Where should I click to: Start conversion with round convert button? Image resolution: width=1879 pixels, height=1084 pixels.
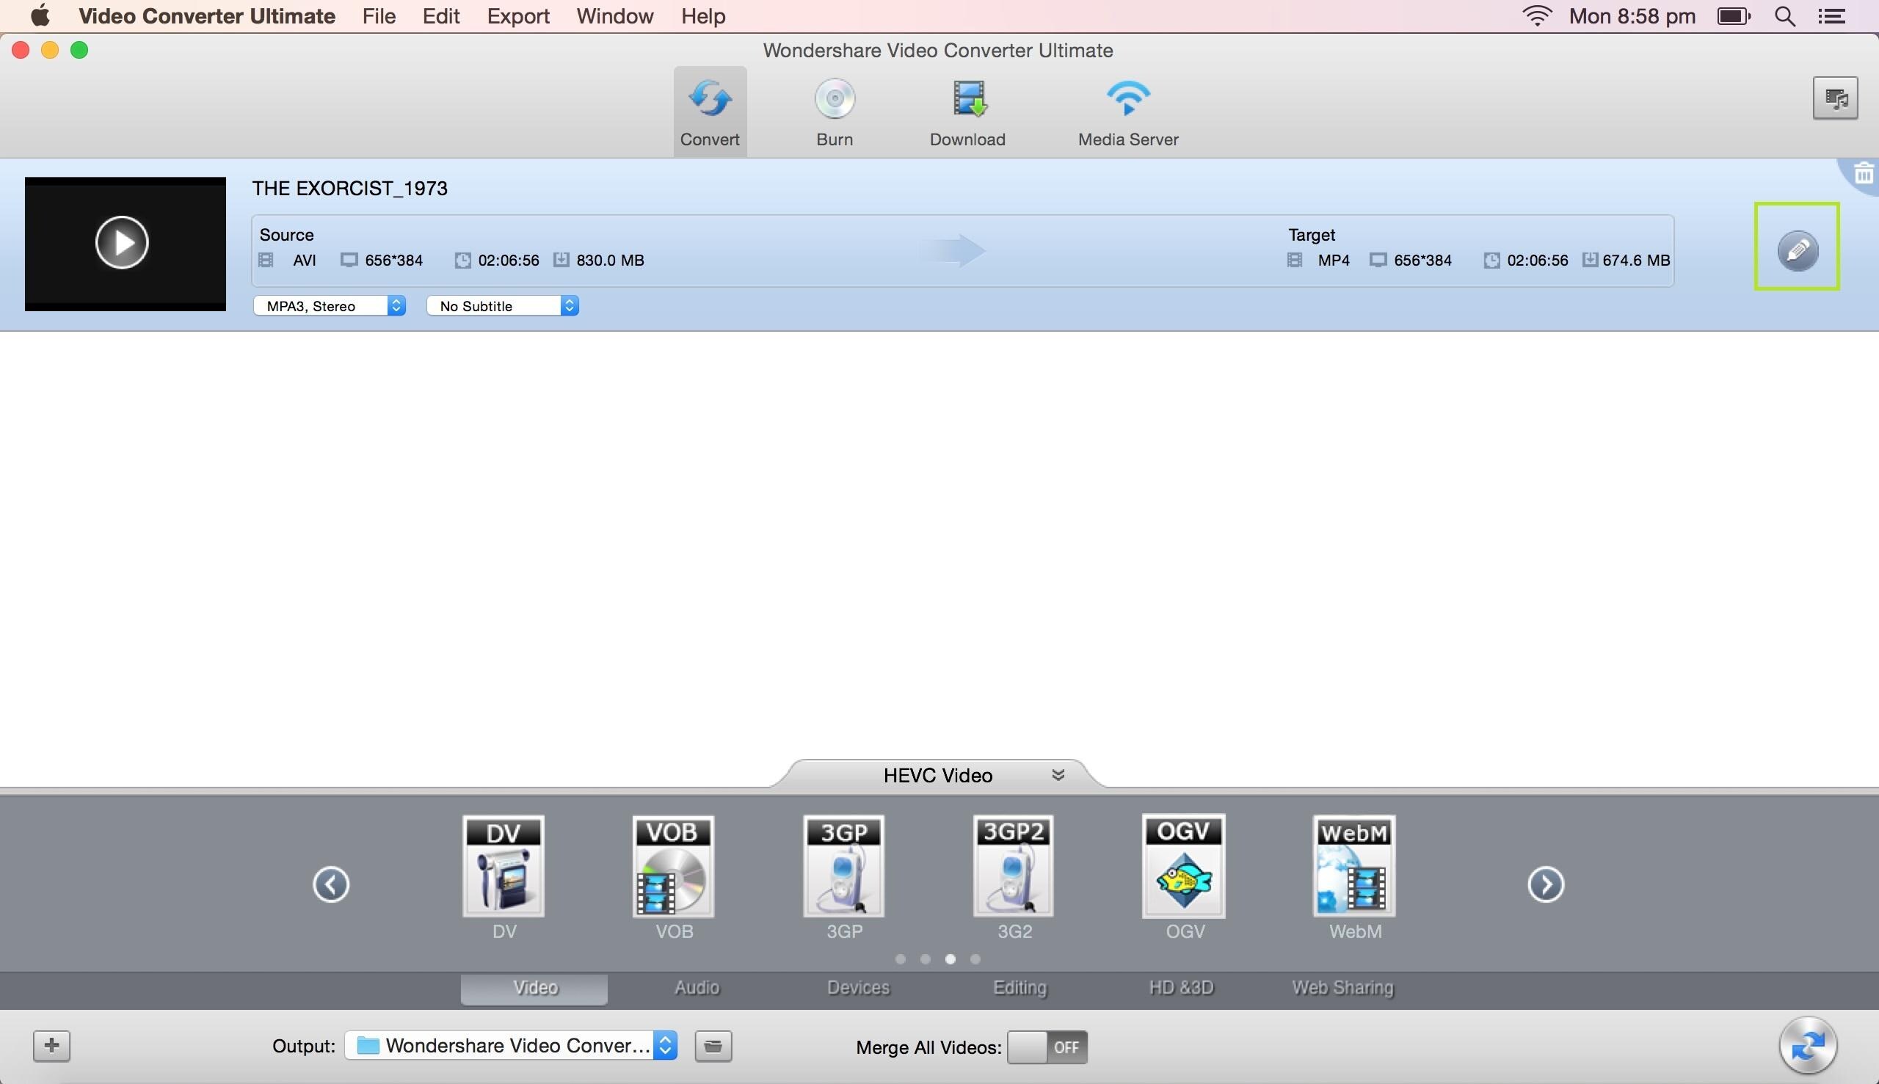point(1807,1045)
